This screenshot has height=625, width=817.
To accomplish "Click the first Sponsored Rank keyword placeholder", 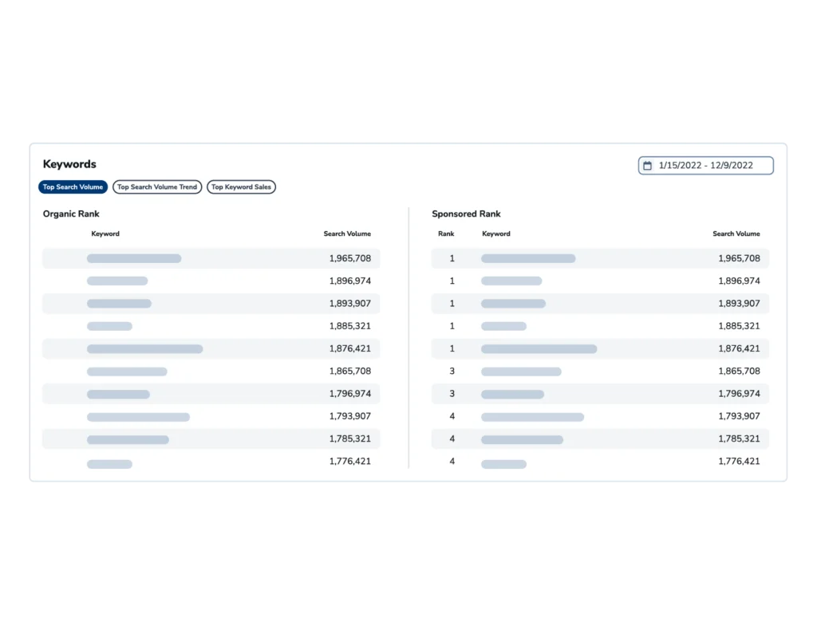I will pos(528,258).
